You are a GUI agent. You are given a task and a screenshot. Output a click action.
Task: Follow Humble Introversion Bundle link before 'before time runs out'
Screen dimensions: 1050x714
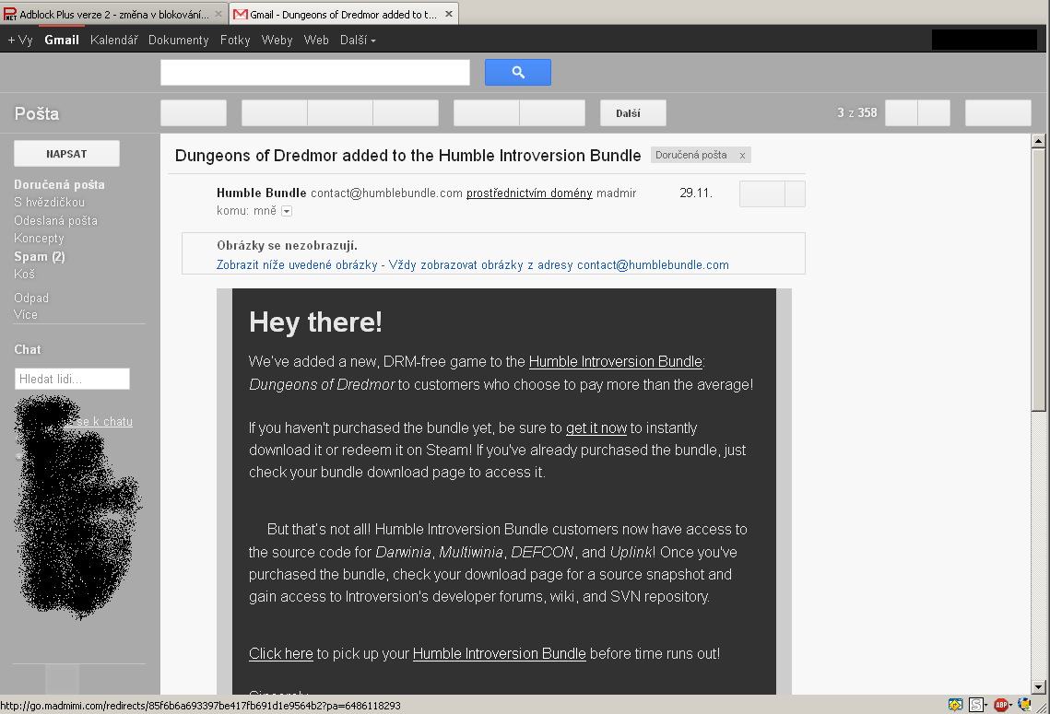[x=499, y=654]
